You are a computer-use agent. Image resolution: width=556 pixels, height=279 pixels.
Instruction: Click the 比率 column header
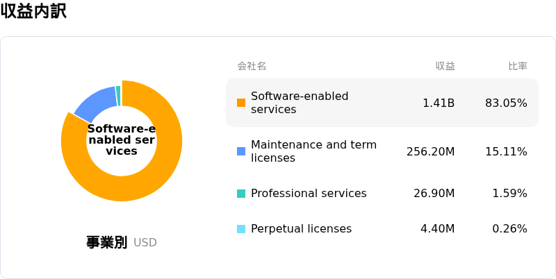pyautogui.click(x=518, y=66)
